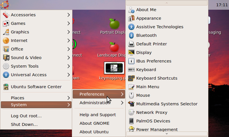Screen dimensions: 229x137
Task: Click the Bluetooth label
Action: (x=146, y=35)
